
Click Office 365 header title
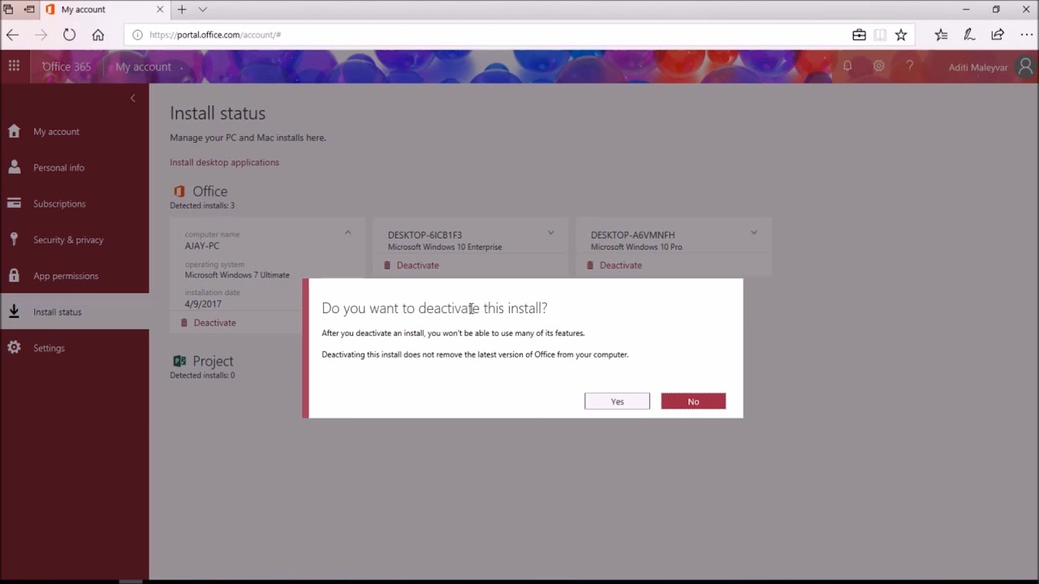click(67, 67)
